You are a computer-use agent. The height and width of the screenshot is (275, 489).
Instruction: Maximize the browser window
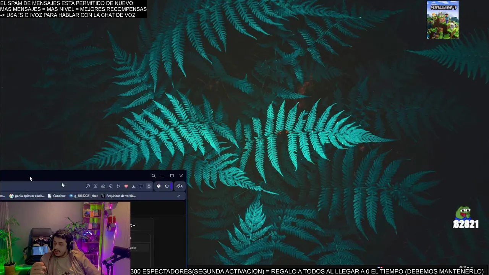coord(172,176)
